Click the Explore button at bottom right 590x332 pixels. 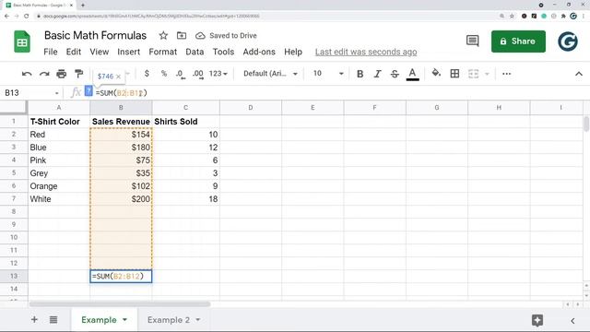click(x=537, y=320)
